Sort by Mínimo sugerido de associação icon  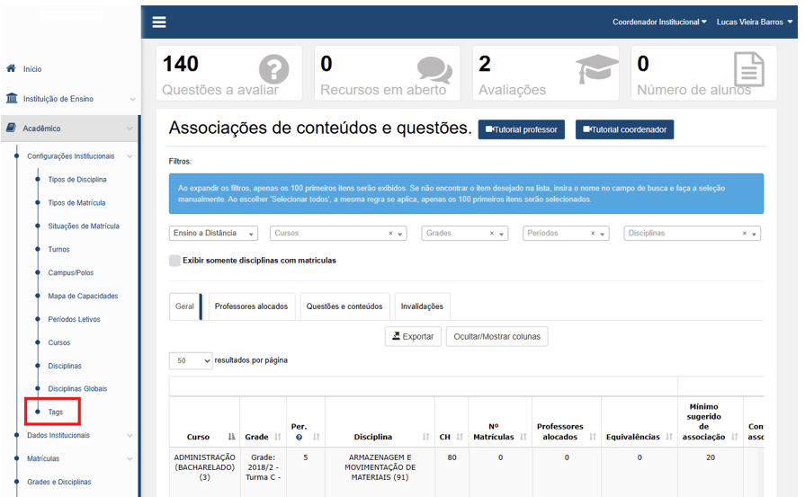734,437
